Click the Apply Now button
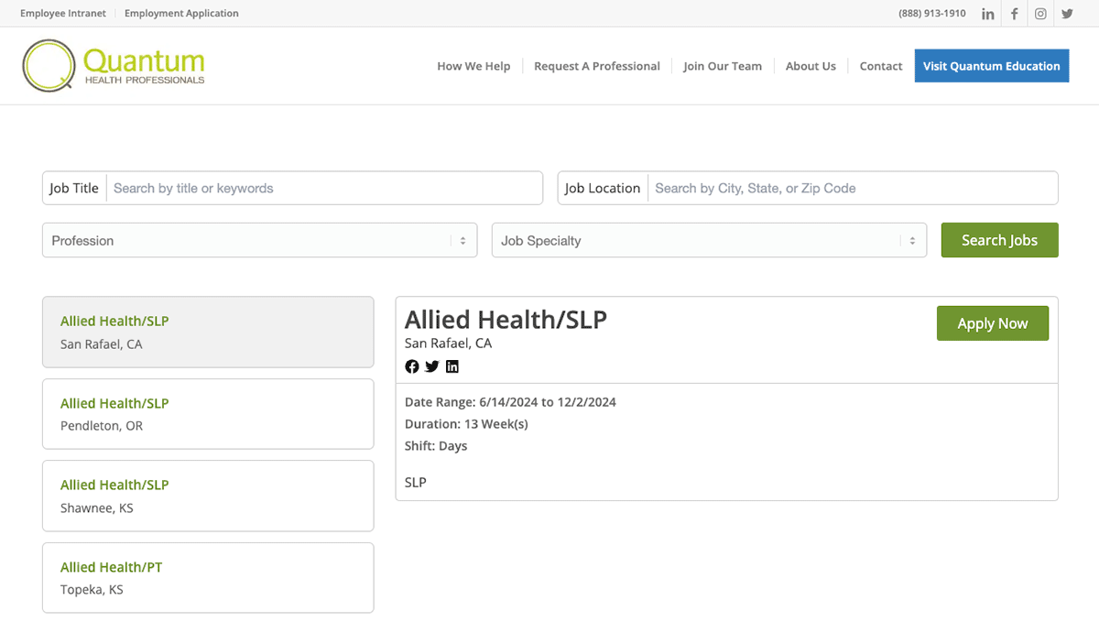 (992, 322)
